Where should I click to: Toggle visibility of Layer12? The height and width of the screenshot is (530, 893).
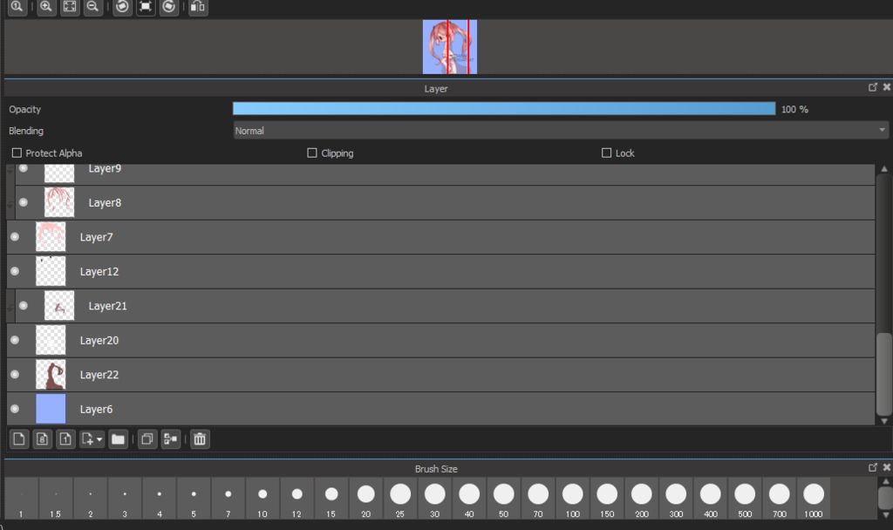click(x=15, y=272)
